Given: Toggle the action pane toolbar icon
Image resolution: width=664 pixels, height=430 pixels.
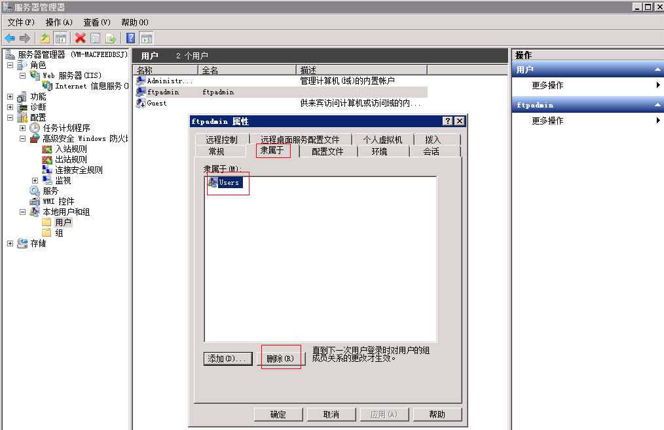Looking at the screenshot, I should 147,39.
